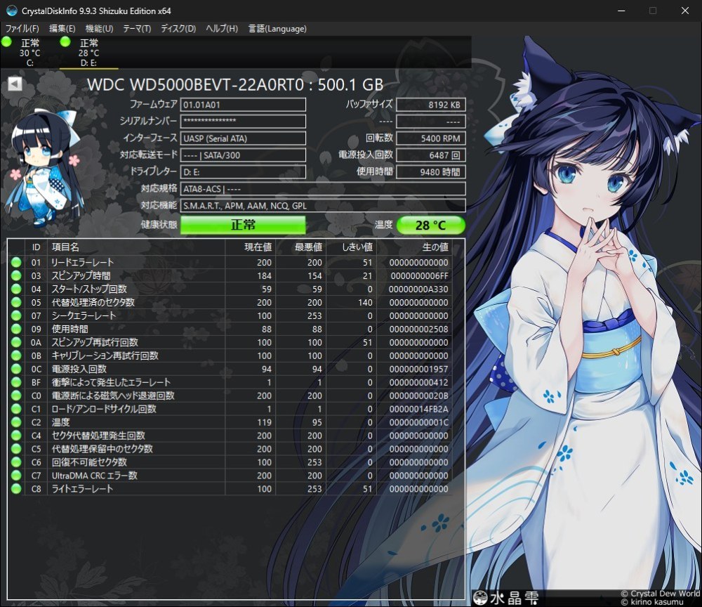Click raw value 000000002508
The width and height of the screenshot is (702, 607).
click(x=418, y=329)
